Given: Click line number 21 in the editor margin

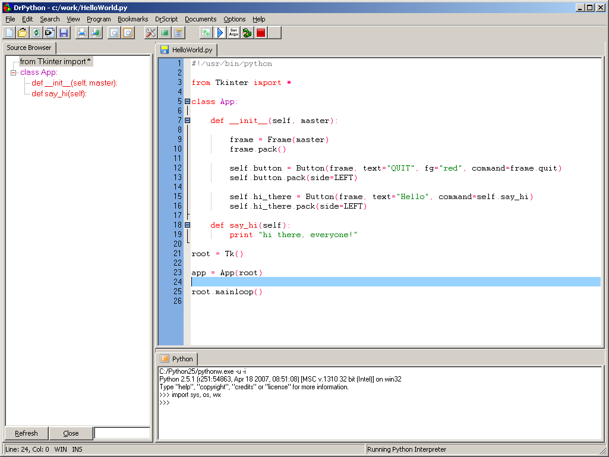Looking at the screenshot, I should (x=178, y=253).
